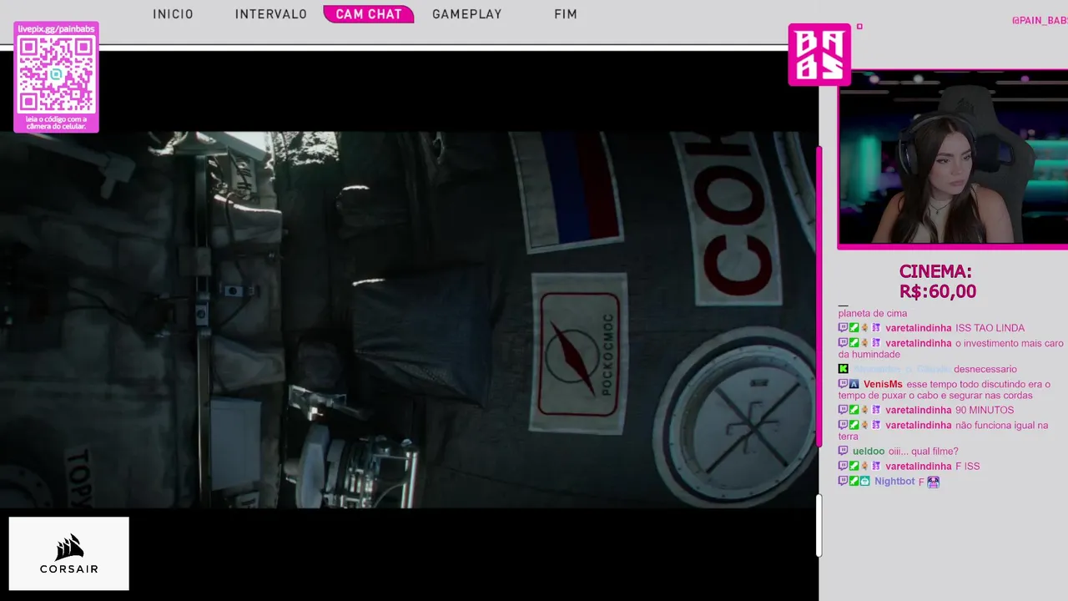Click the Twitch badge in the 'ISS TAO LINDA' row
This screenshot has width=1068, height=601.
tap(843, 328)
